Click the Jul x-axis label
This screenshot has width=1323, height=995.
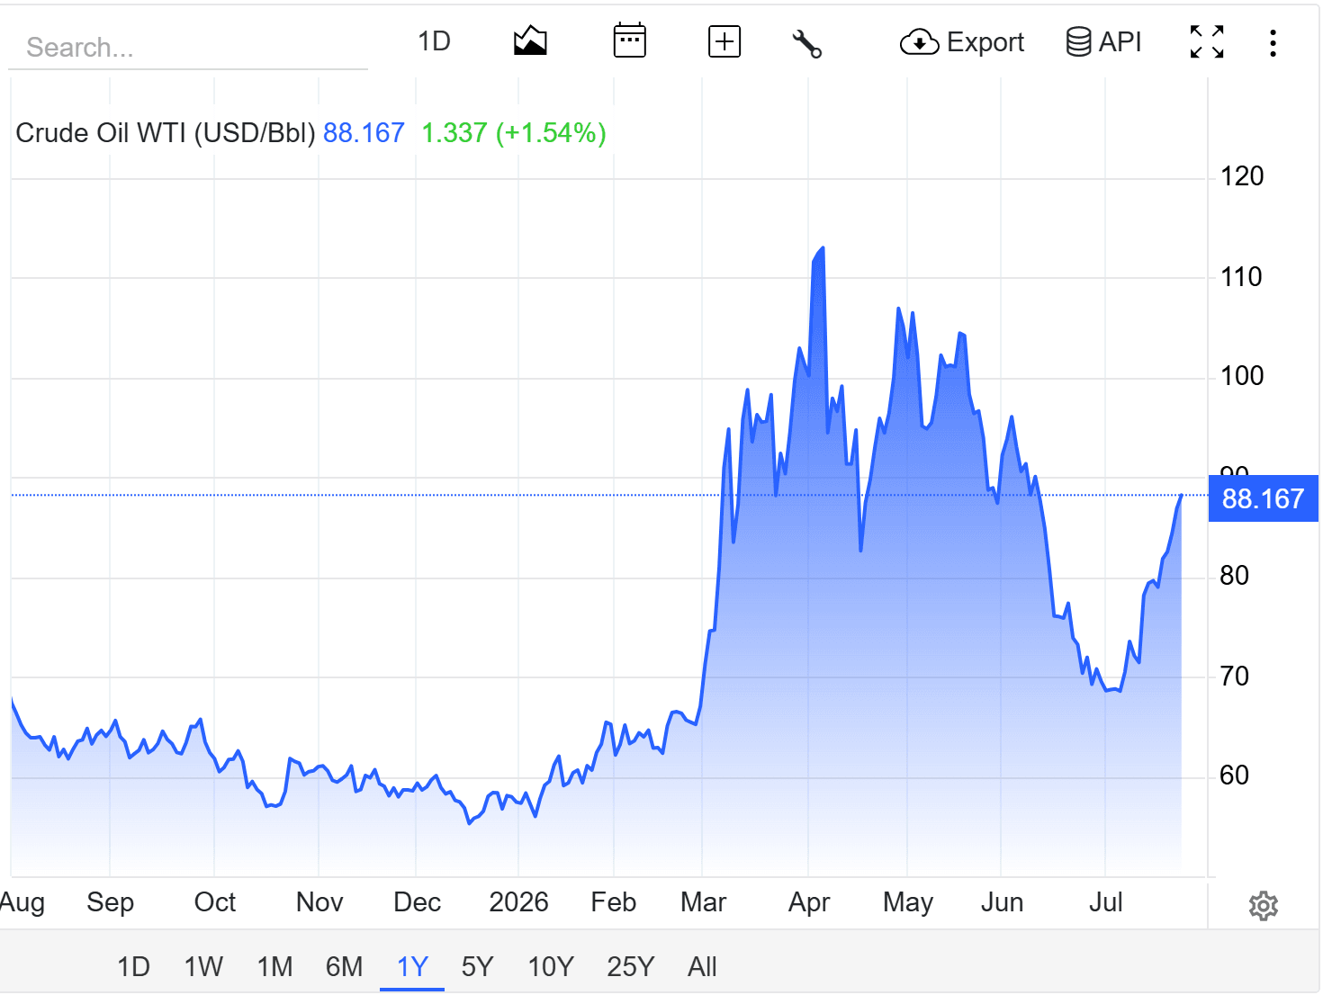[x=1105, y=901]
